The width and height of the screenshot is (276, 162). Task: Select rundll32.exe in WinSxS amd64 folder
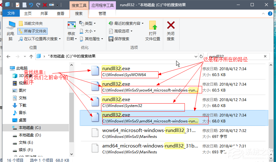click(x=174, y=118)
